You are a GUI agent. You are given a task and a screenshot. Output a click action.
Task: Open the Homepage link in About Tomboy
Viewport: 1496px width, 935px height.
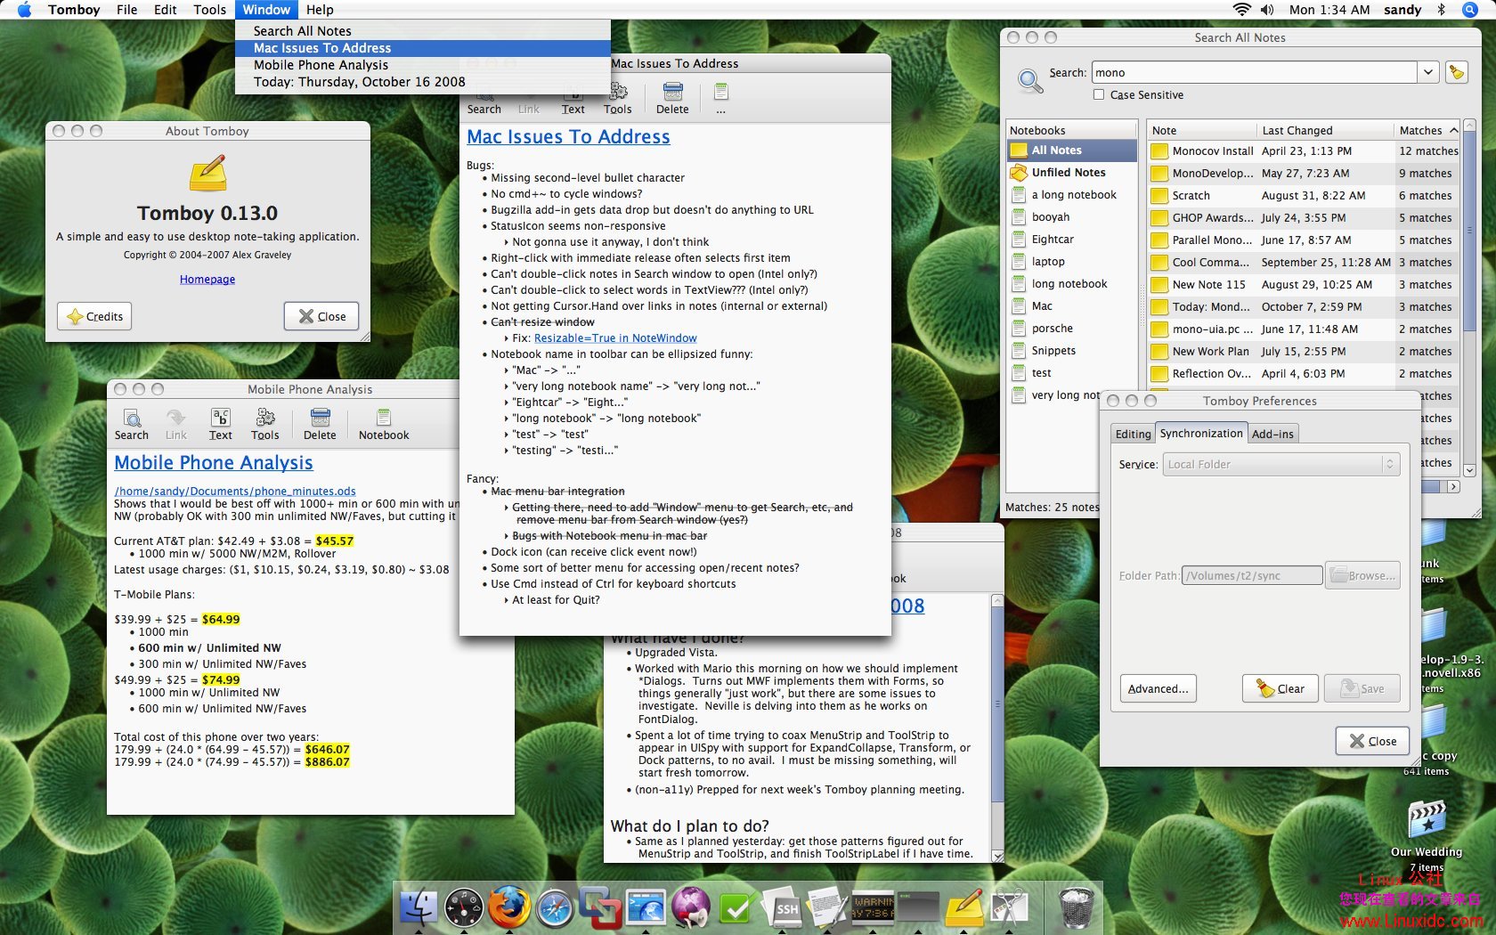point(207,279)
